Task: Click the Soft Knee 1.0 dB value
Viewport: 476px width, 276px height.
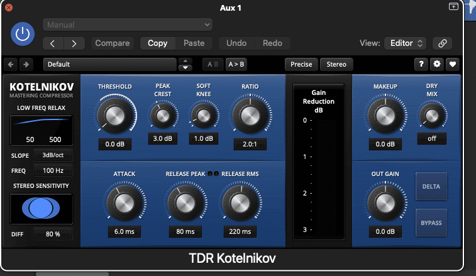Action: 203,138
